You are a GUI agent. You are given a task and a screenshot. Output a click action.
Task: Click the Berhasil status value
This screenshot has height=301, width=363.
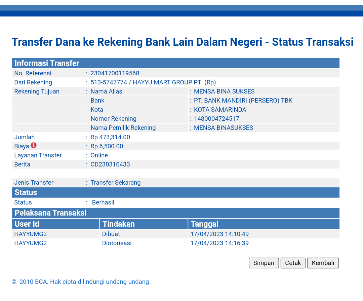103,202
